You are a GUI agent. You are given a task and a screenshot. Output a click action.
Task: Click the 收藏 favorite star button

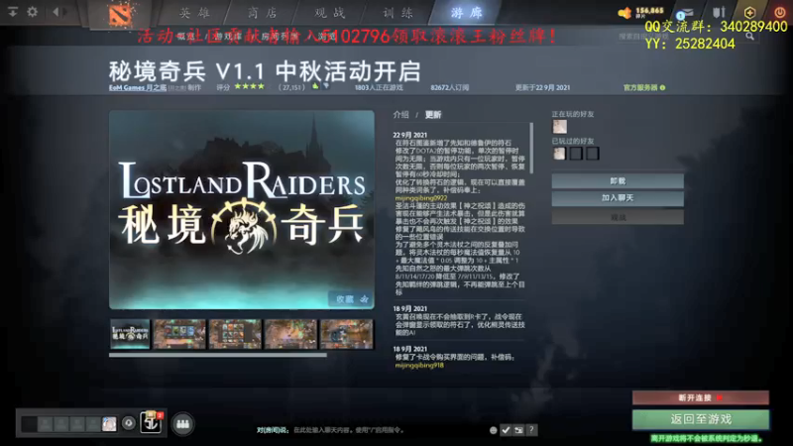tap(352, 299)
